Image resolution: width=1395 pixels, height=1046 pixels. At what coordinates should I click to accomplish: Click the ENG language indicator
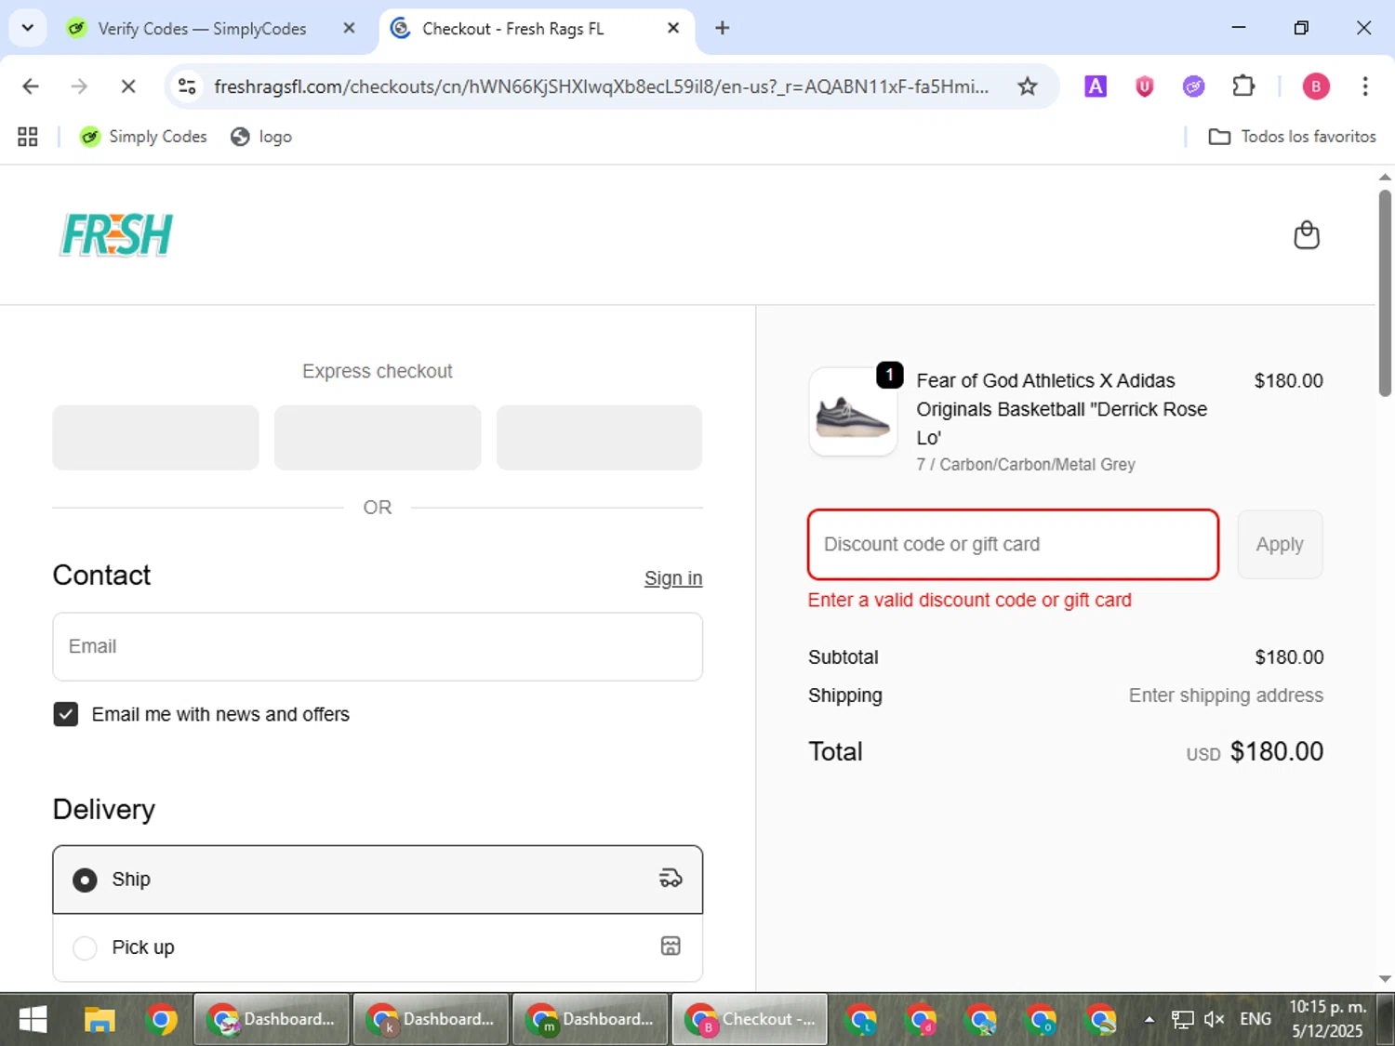pos(1255,1020)
